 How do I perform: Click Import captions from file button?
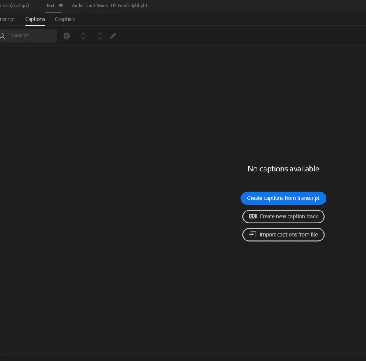283,235
